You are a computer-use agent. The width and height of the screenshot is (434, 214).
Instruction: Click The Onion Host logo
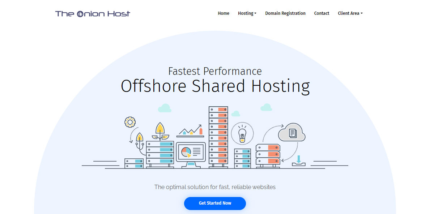click(x=93, y=14)
